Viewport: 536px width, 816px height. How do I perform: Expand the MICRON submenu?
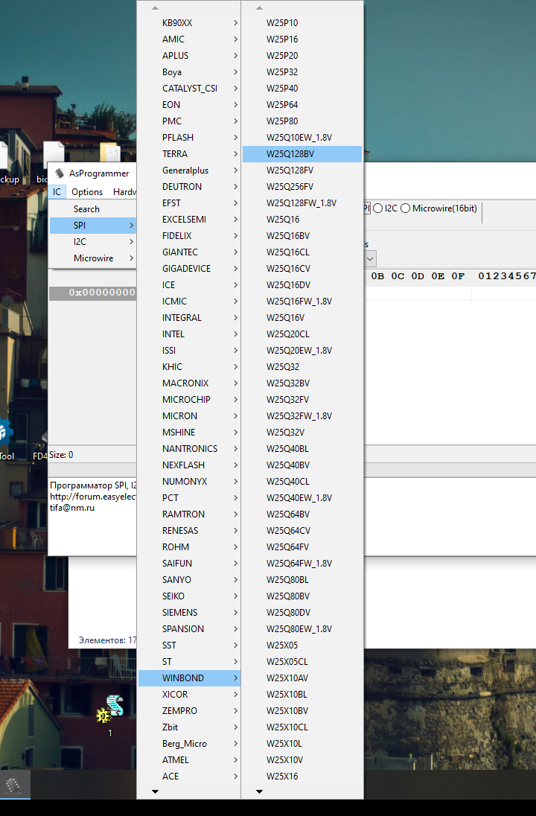point(189,415)
